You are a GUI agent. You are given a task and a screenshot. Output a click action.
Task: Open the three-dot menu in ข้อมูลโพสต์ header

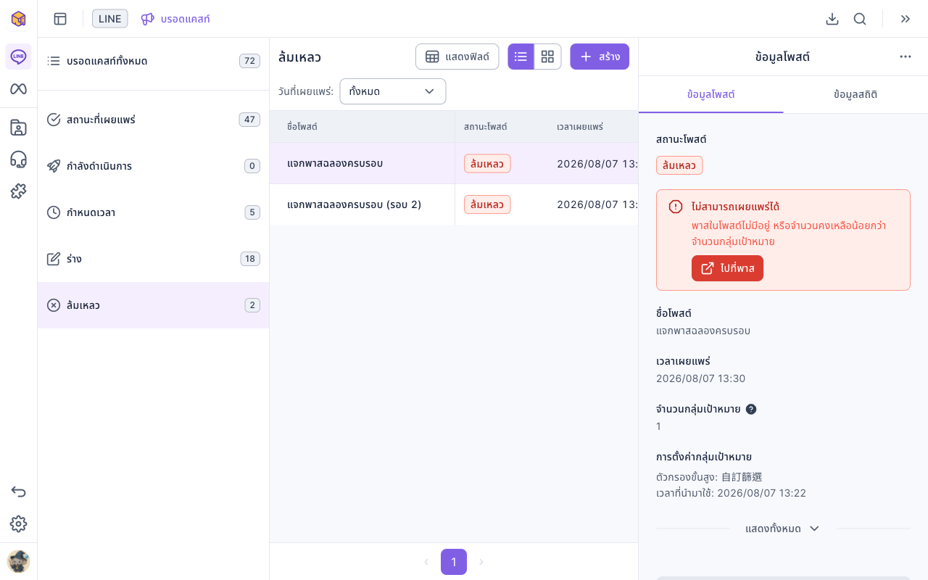(x=906, y=57)
